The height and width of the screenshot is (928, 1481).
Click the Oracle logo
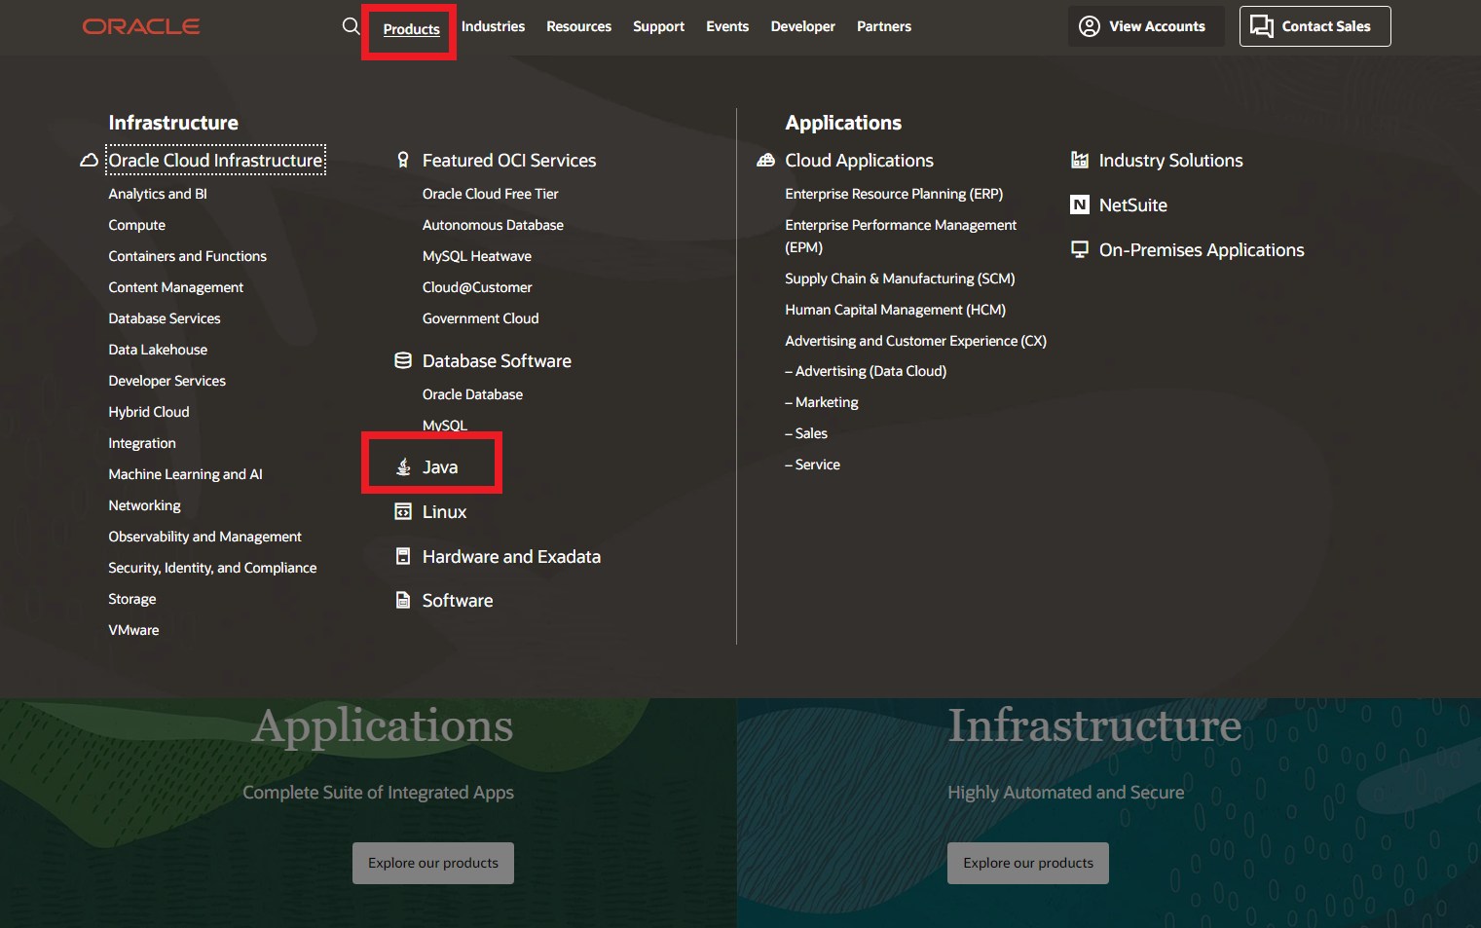tap(141, 26)
